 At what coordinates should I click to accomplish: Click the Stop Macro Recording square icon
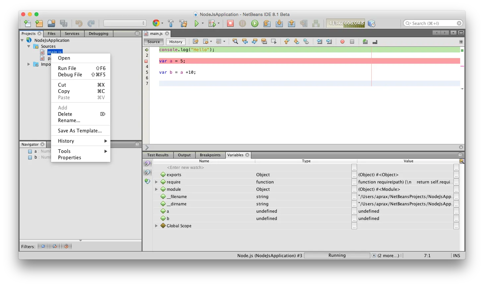point(352,41)
